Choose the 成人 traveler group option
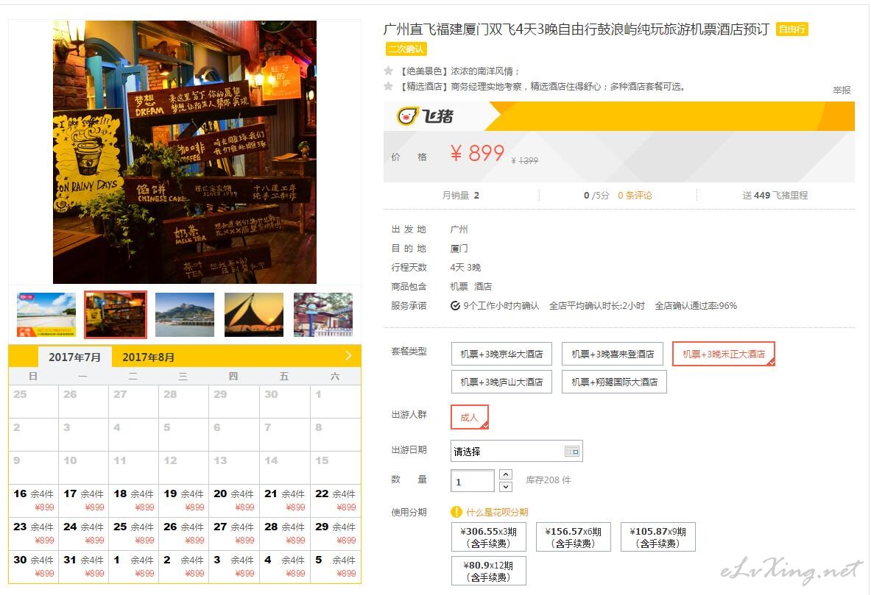 pyautogui.click(x=470, y=418)
